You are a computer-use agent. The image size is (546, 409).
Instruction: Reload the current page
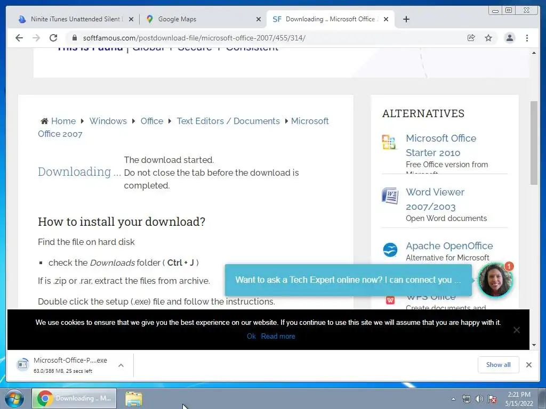coord(53,38)
